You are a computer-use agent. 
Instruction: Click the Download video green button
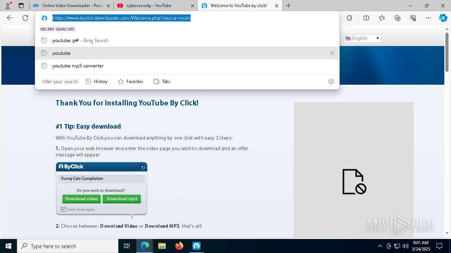[81, 199]
